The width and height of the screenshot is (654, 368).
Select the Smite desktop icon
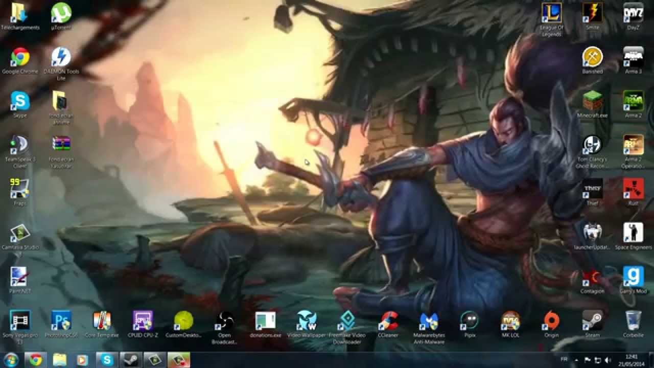point(592,16)
